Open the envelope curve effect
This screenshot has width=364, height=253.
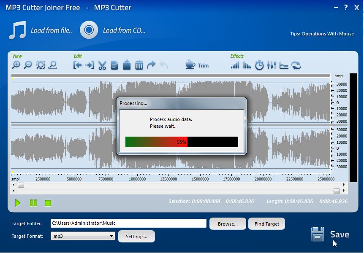click(284, 65)
